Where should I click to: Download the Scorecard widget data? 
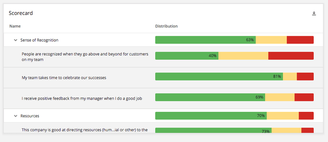pyautogui.click(x=314, y=14)
